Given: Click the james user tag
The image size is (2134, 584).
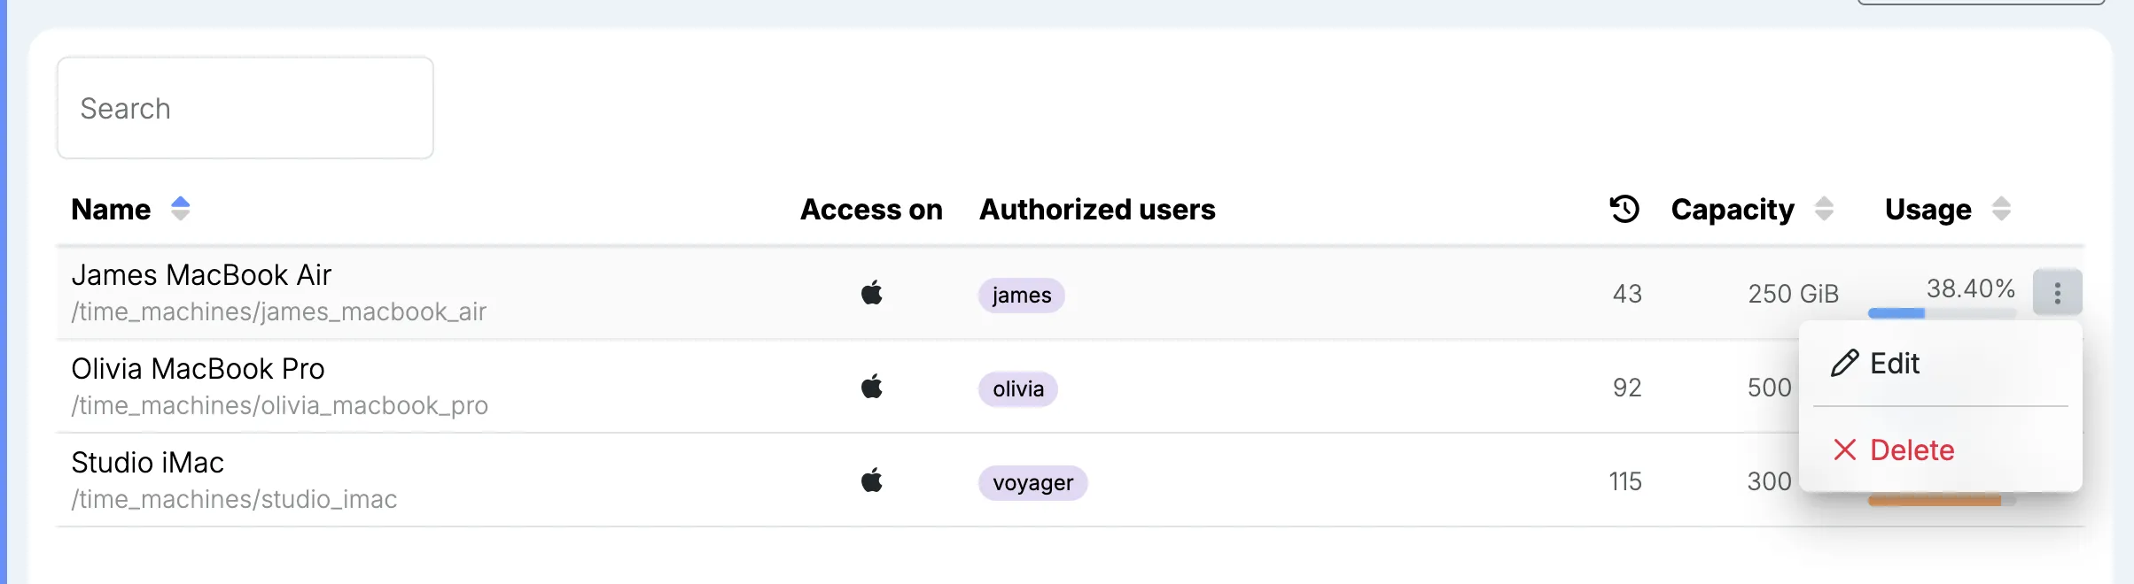Looking at the screenshot, I should (x=1022, y=295).
